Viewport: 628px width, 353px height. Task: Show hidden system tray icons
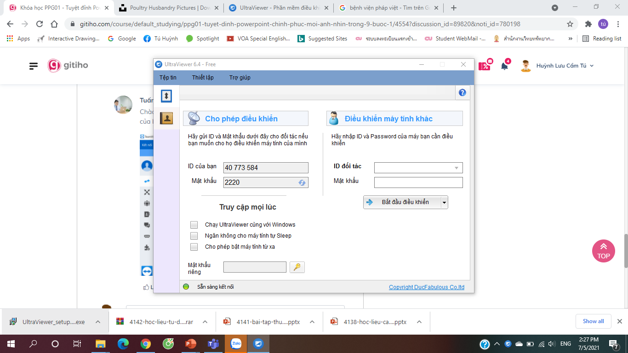click(497, 344)
